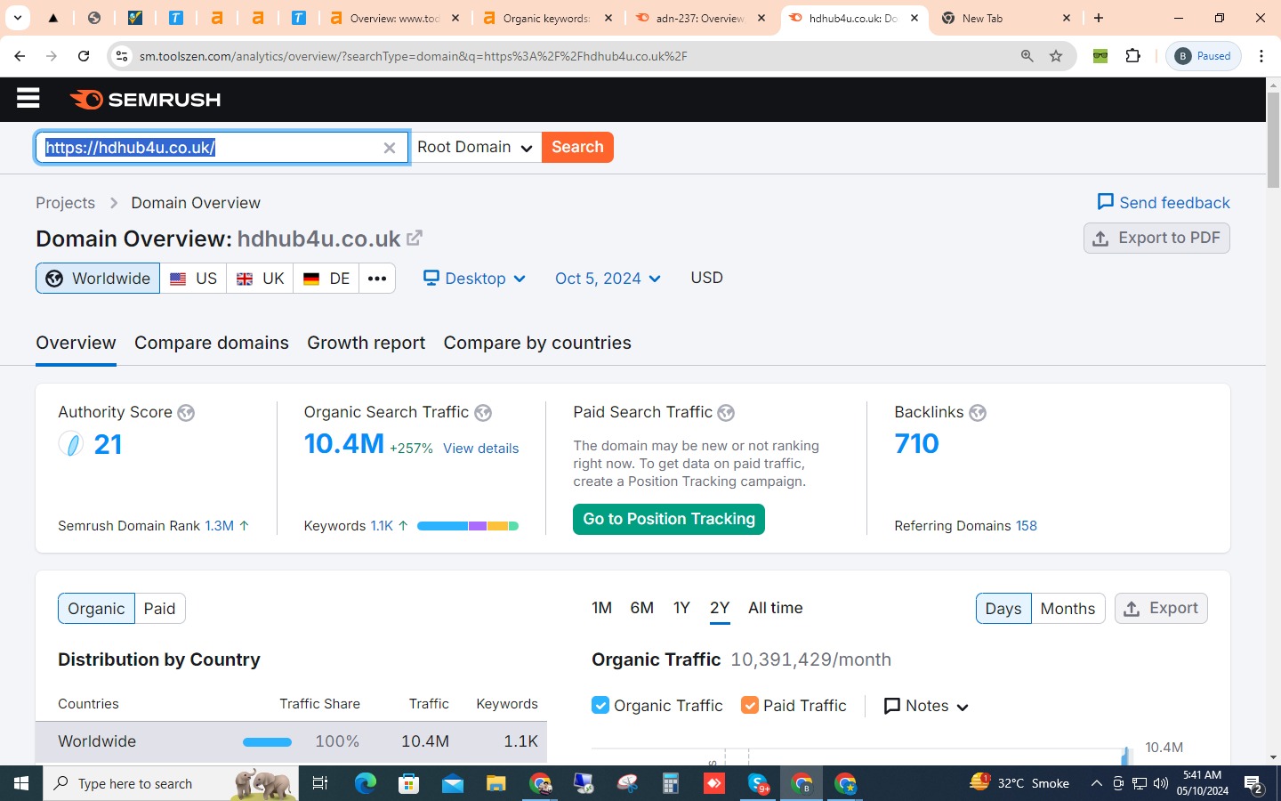Click the Organic Search Traffic info icon
Viewport: 1281px width, 801px height.
(x=483, y=413)
